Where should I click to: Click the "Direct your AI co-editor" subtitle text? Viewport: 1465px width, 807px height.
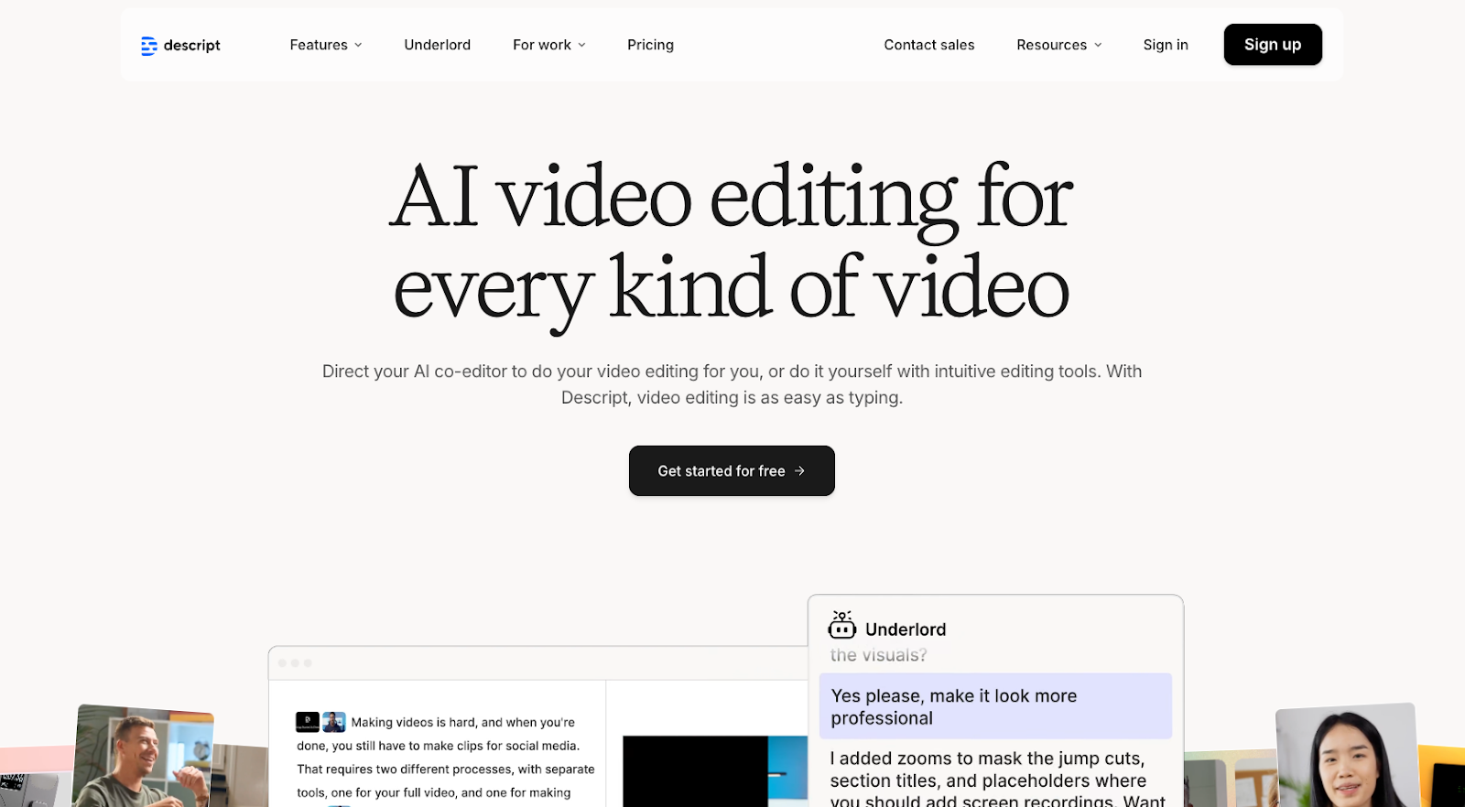[732, 371]
